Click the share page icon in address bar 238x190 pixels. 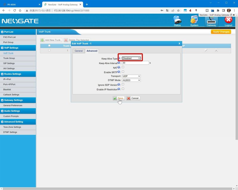(x=173, y=10)
